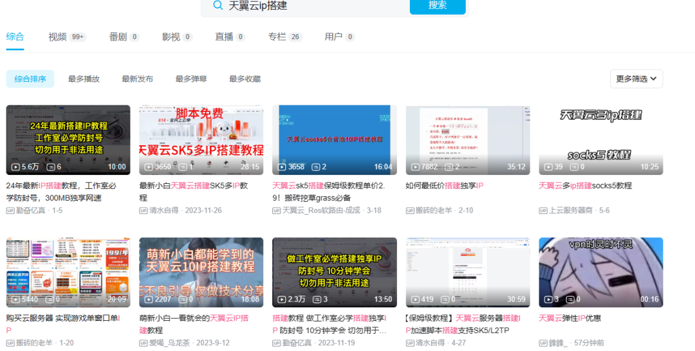The image size is (695, 351).
Task: Open uploader 上云服务器商
Action: pos(570,210)
